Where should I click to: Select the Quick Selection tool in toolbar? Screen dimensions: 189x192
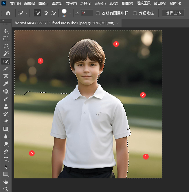pos(6,61)
